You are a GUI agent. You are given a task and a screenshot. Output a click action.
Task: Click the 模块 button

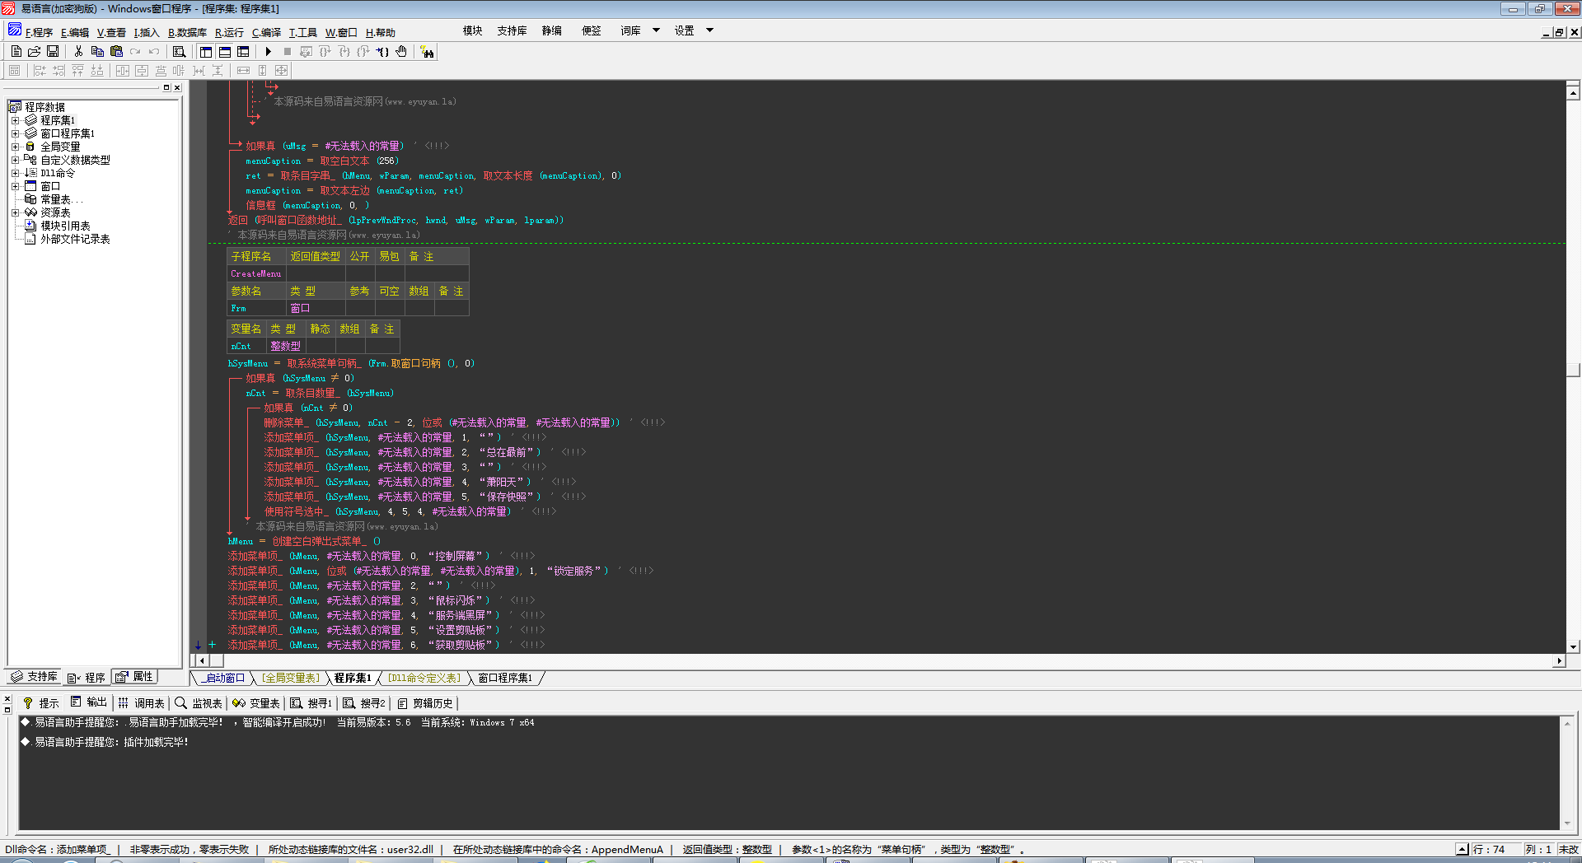473,30
